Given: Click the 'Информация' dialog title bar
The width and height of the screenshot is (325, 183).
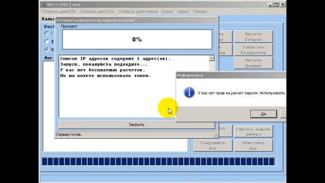Looking at the screenshot, I should (231, 75).
